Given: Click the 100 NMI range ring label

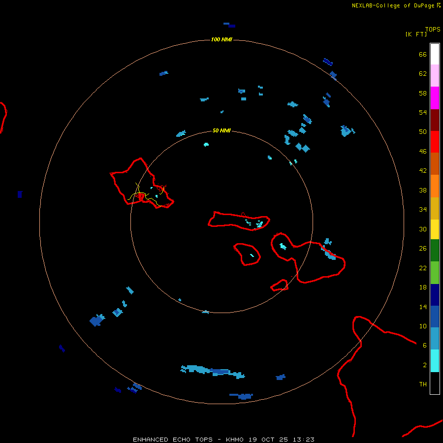Looking at the screenshot, I should 221,39.
